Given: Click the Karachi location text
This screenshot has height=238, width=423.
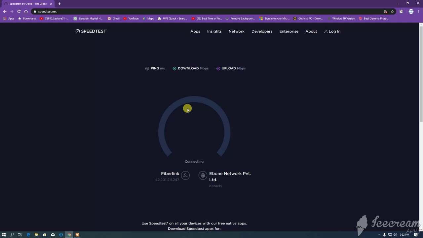Looking at the screenshot, I should (x=215, y=186).
